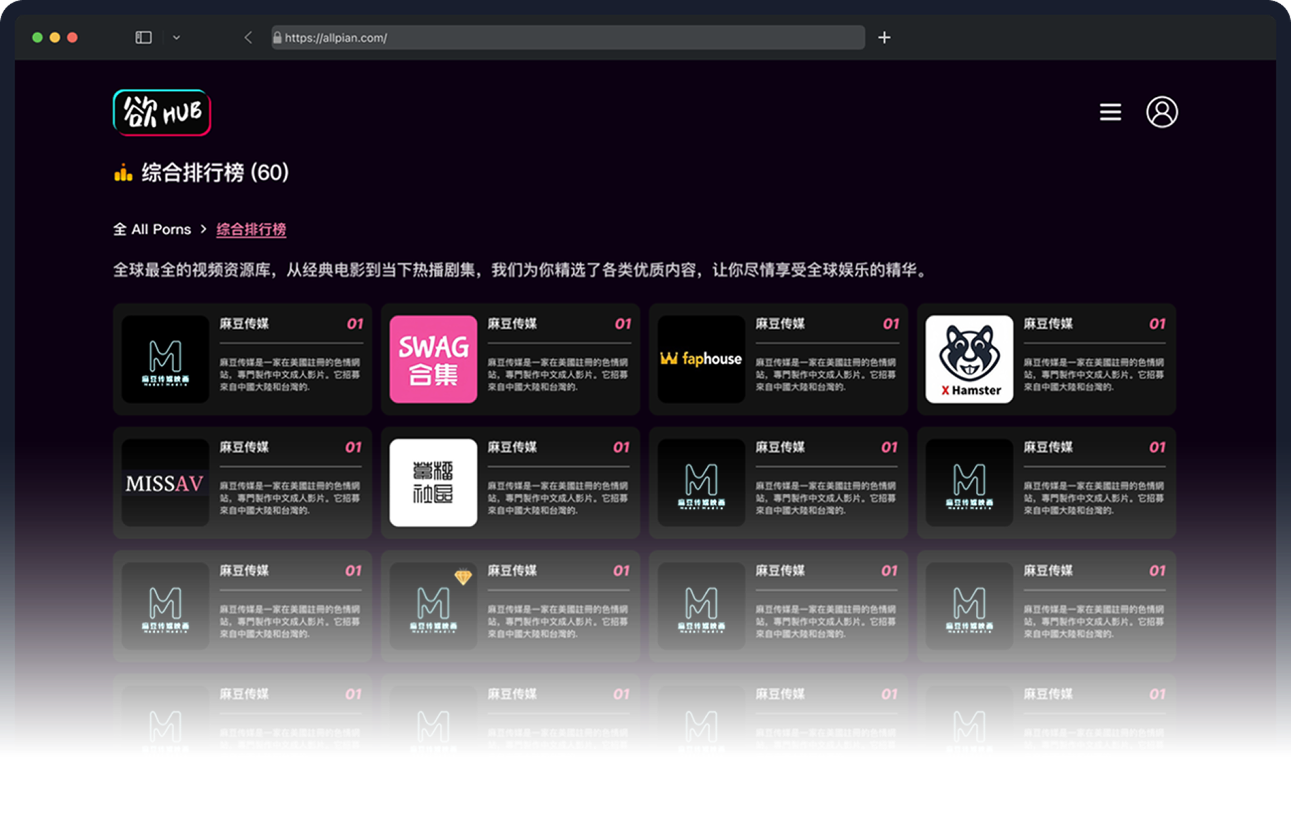Click the site logo in header
This screenshot has width=1291, height=813.
click(162, 112)
